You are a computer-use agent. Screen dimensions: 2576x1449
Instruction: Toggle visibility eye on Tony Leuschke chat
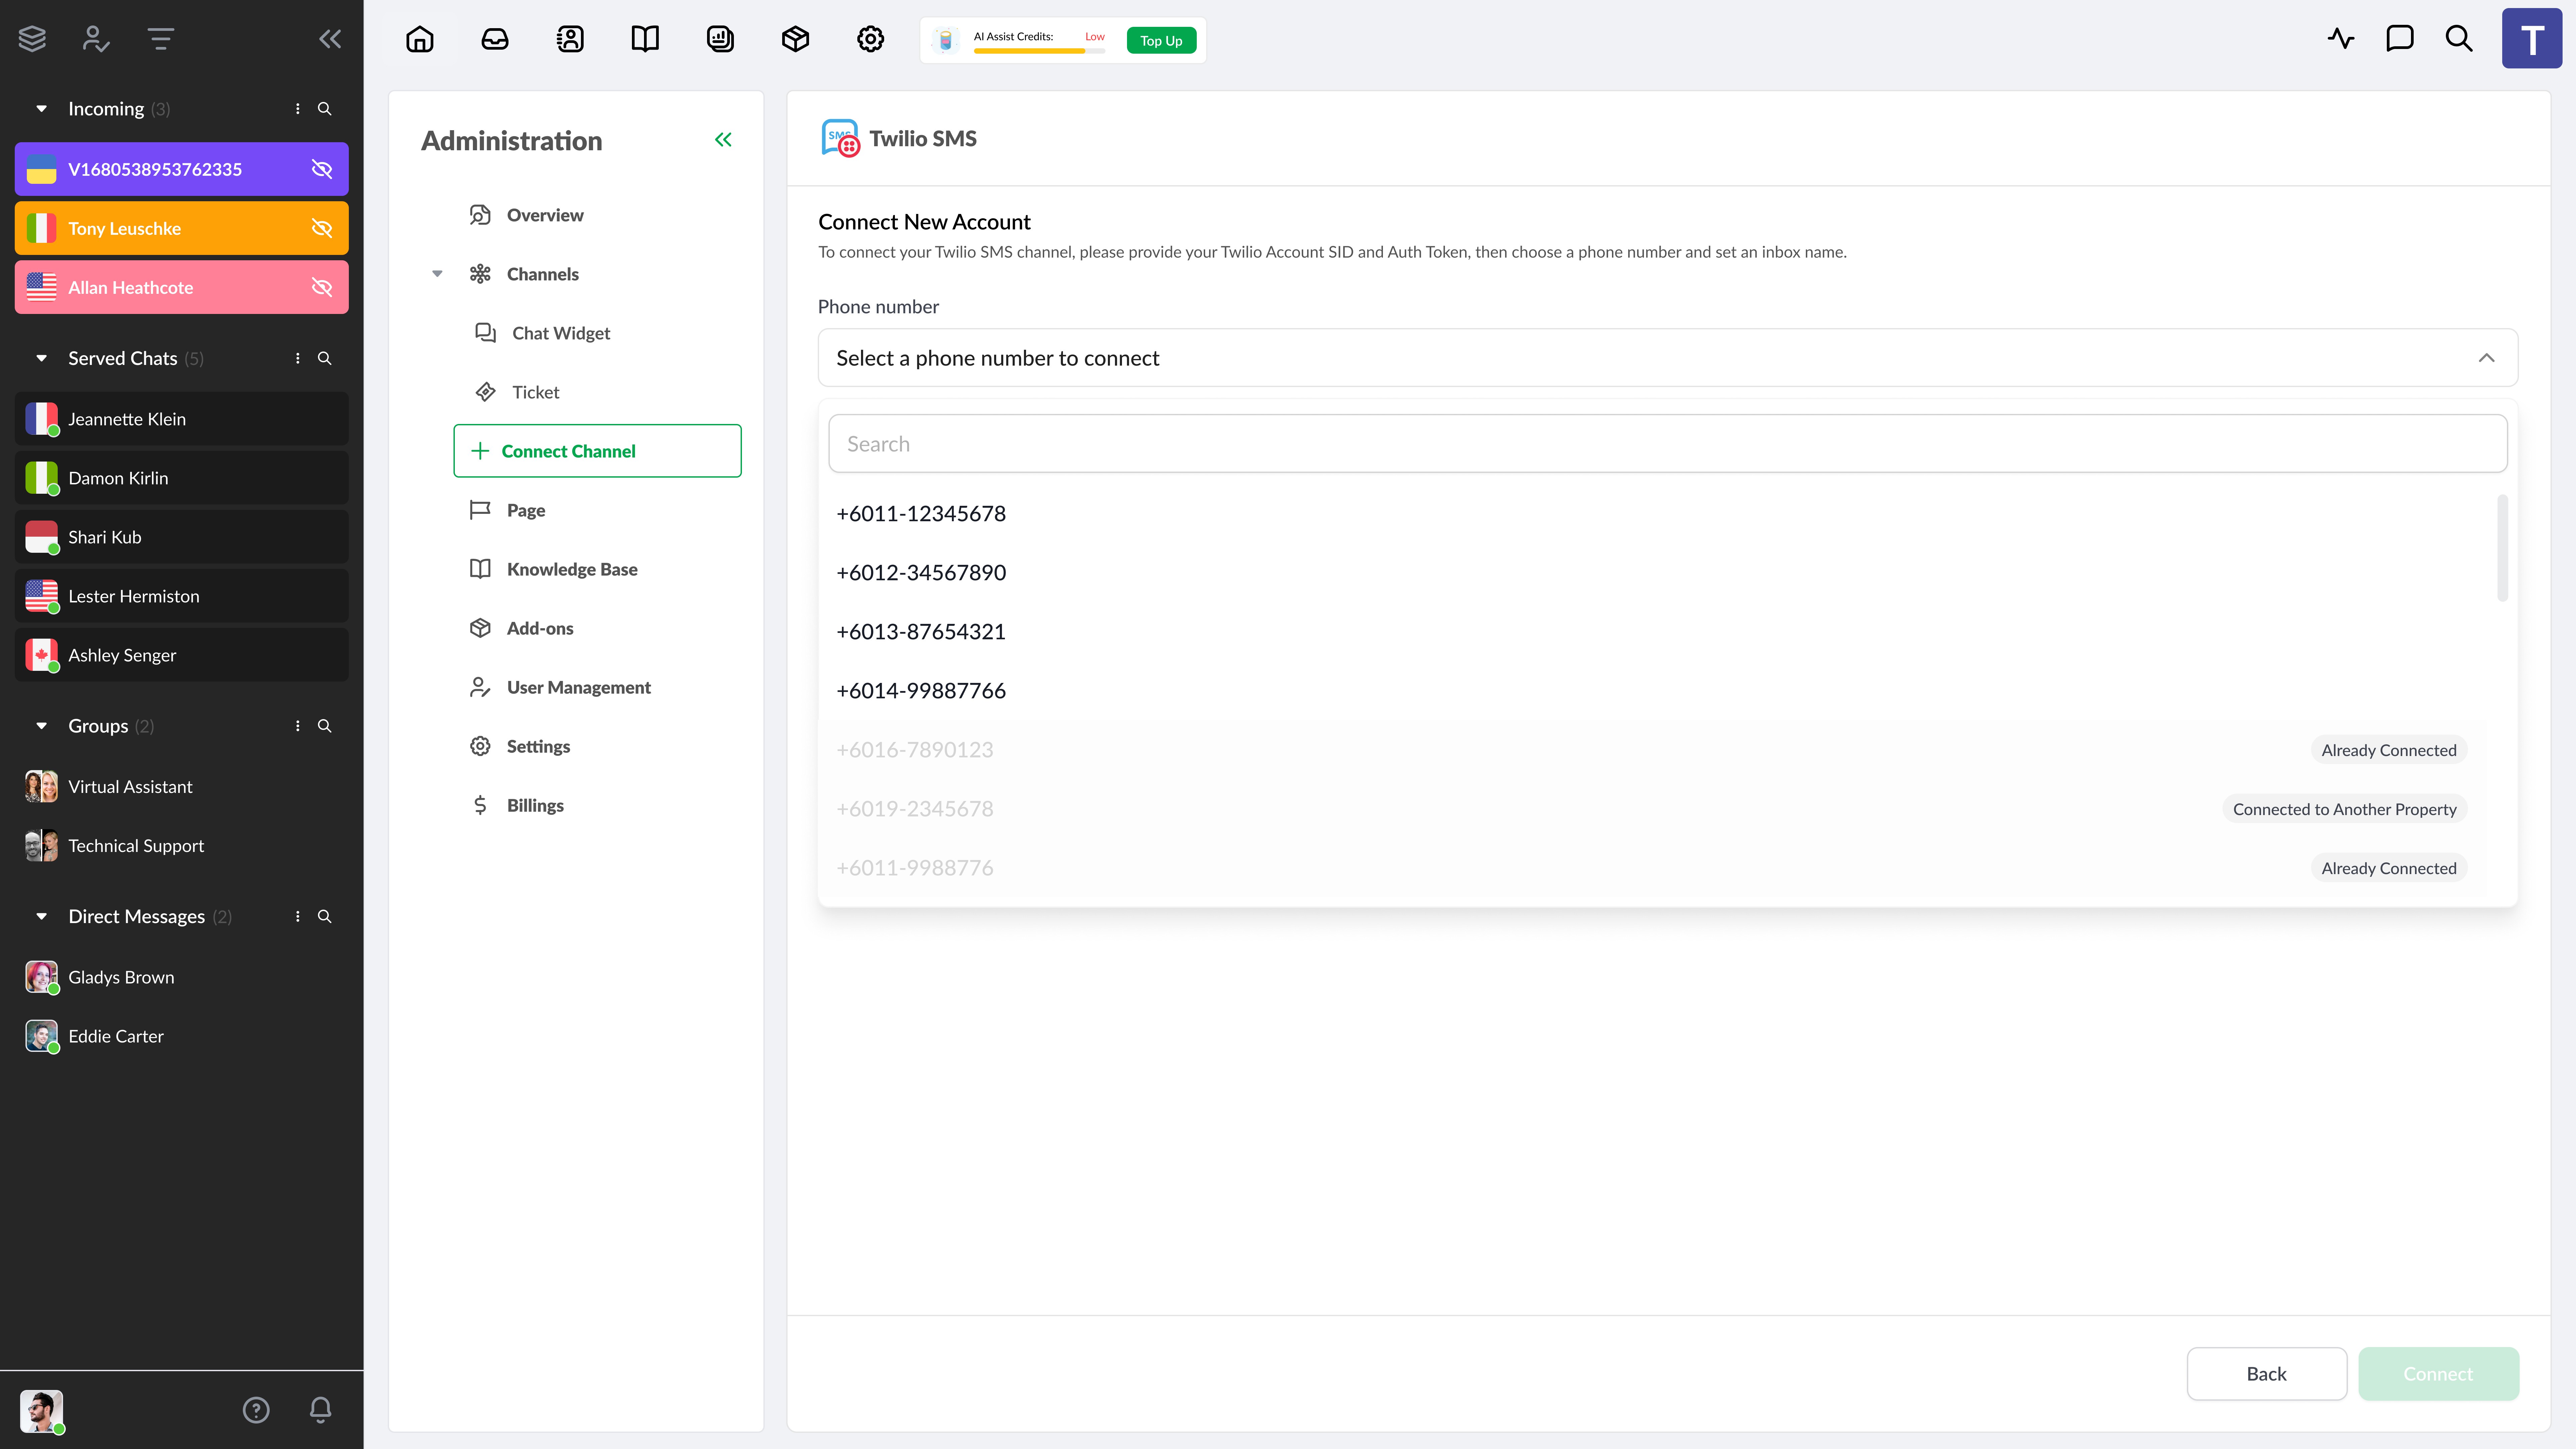click(x=322, y=228)
